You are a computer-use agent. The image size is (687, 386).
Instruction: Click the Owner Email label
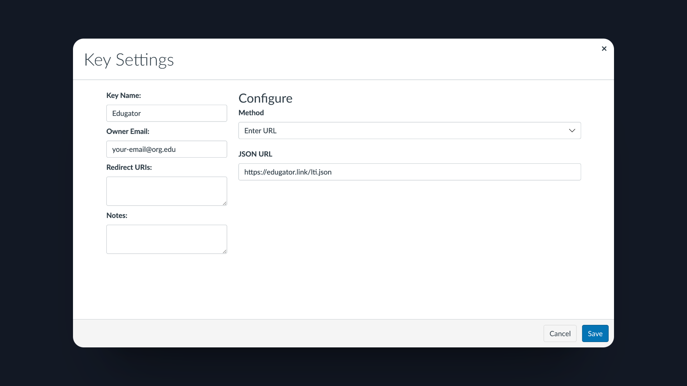pyautogui.click(x=128, y=131)
